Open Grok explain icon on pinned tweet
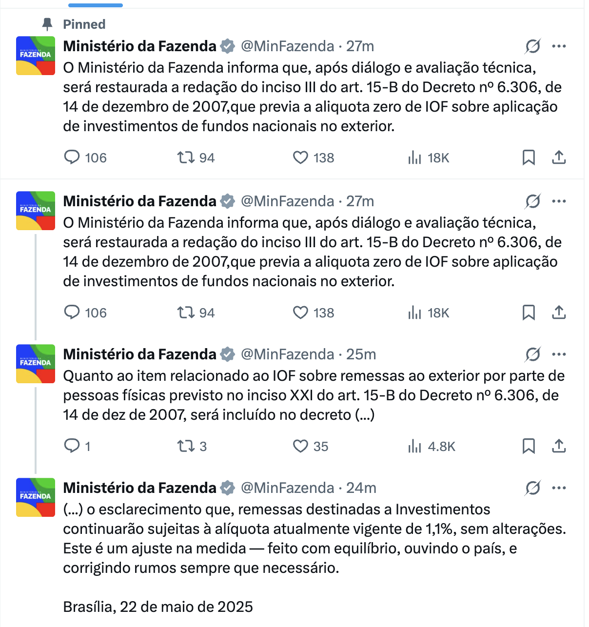 pyautogui.click(x=532, y=46)
